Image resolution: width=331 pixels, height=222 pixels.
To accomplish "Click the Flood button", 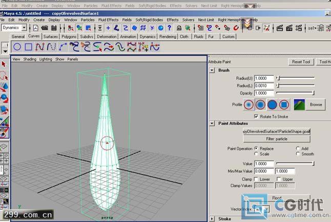I will pyautogui.click(x=277, y=198).
